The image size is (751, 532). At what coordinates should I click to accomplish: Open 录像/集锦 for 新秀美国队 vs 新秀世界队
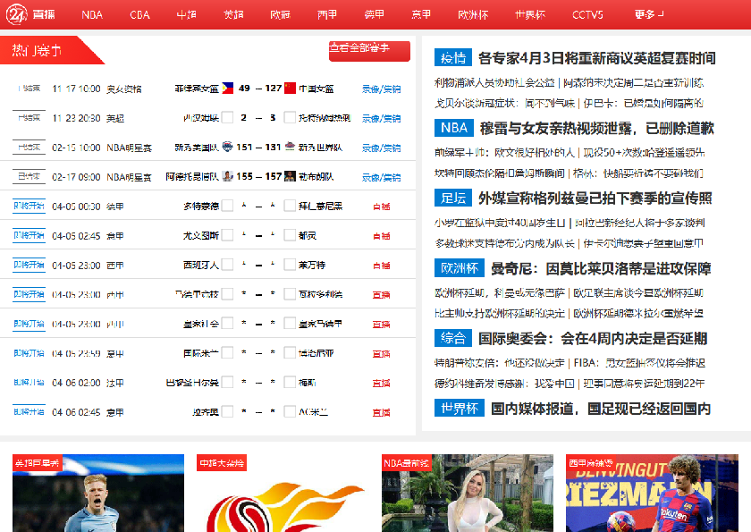point(381,148)
